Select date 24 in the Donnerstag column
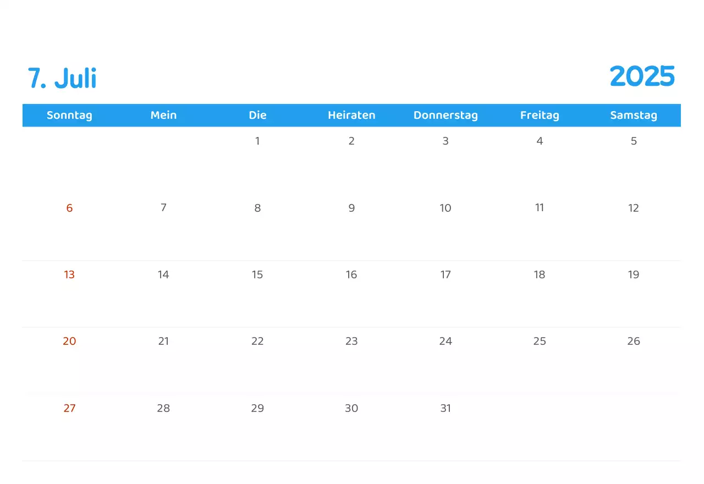 pyautogui.click(x=446, y=341)
